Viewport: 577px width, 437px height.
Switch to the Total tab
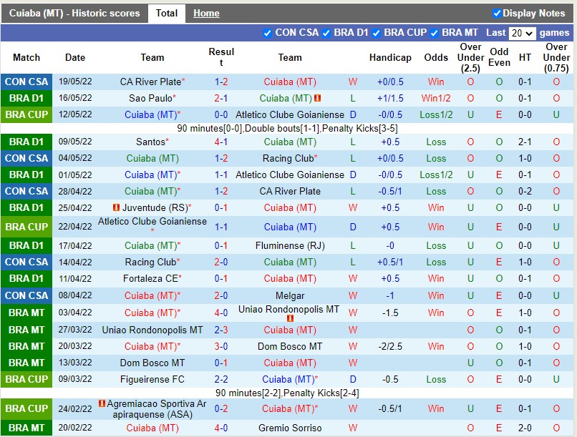pyautogui.click(x=167, y=13)
